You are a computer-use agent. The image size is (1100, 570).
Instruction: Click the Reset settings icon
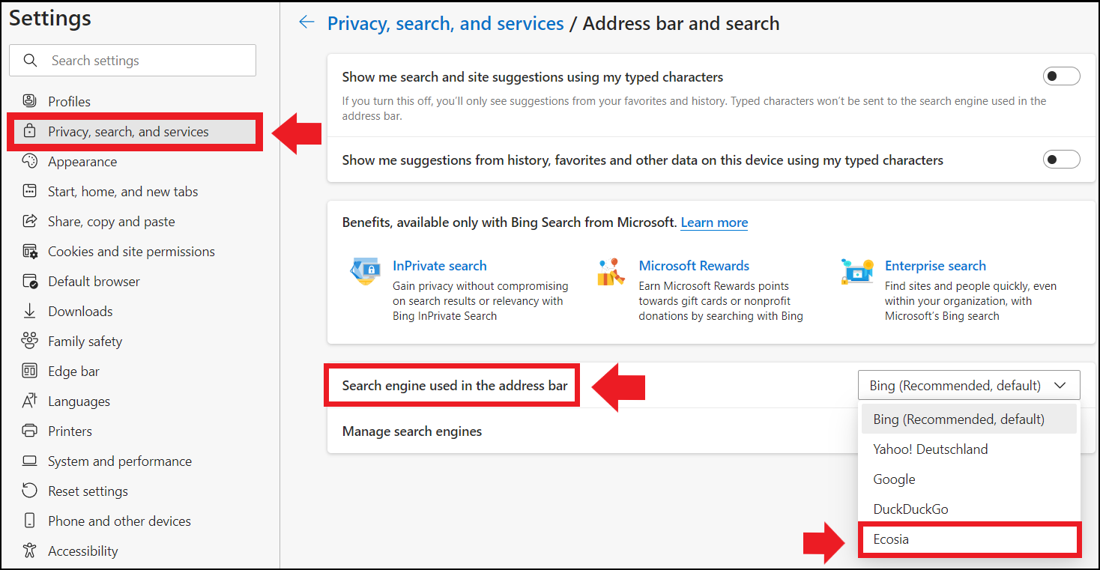pyautogui.click(x=29, y=491)
